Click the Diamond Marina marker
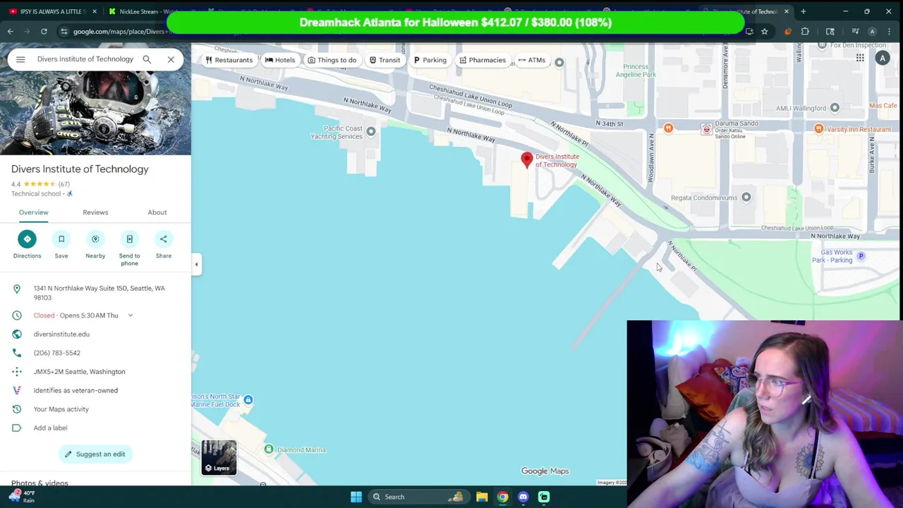 click(x=269, y=449)
